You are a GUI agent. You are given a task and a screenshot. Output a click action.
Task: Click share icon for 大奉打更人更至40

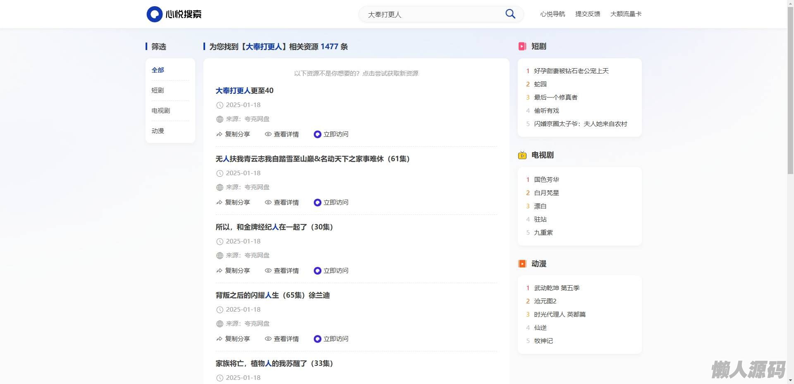point(219,134)
